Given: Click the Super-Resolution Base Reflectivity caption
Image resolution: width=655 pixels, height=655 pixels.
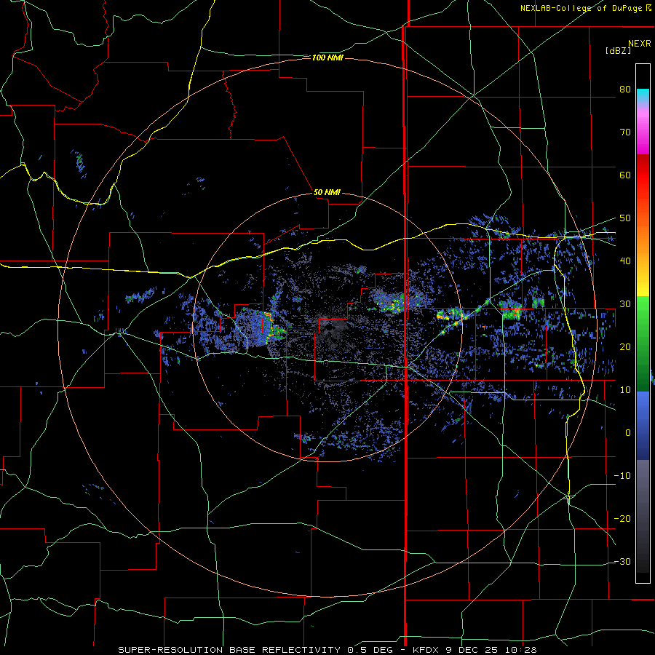Looking at the screenshot, I should pos(327,650).
